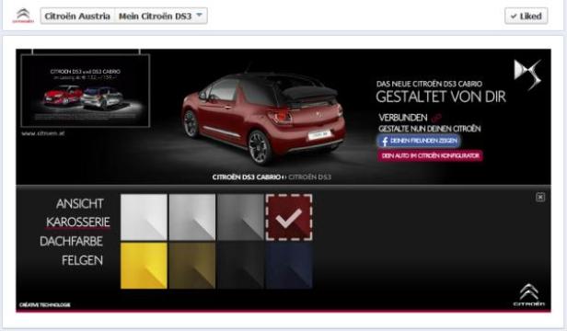Choose the light silver body color swatch
The height and width of the screenshot is (331, 567).
[192, 217]
